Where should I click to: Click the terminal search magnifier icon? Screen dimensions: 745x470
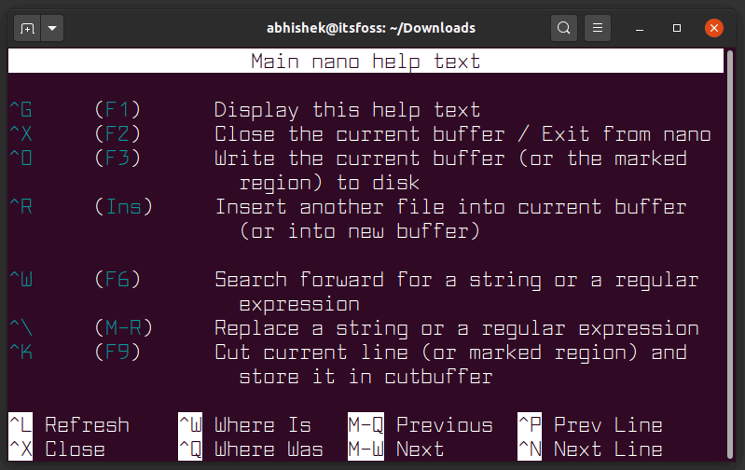pyautogui.click(x=564, y=28)
